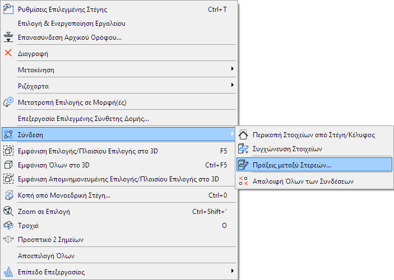The width and height of the screenshot is (394, 280).
Task: Expand the Μετακίνηση submenu arrow
Action: (232, 69)
